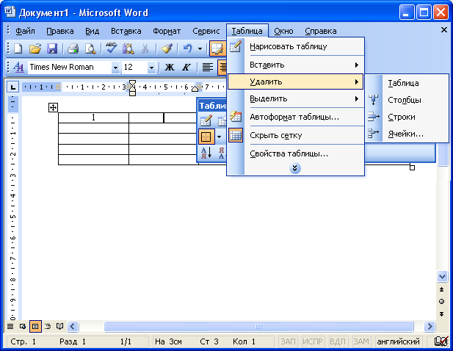This screenshot has height=351, width=453.
Task: Open the Формат menu
Action: [x=167, y=31]
